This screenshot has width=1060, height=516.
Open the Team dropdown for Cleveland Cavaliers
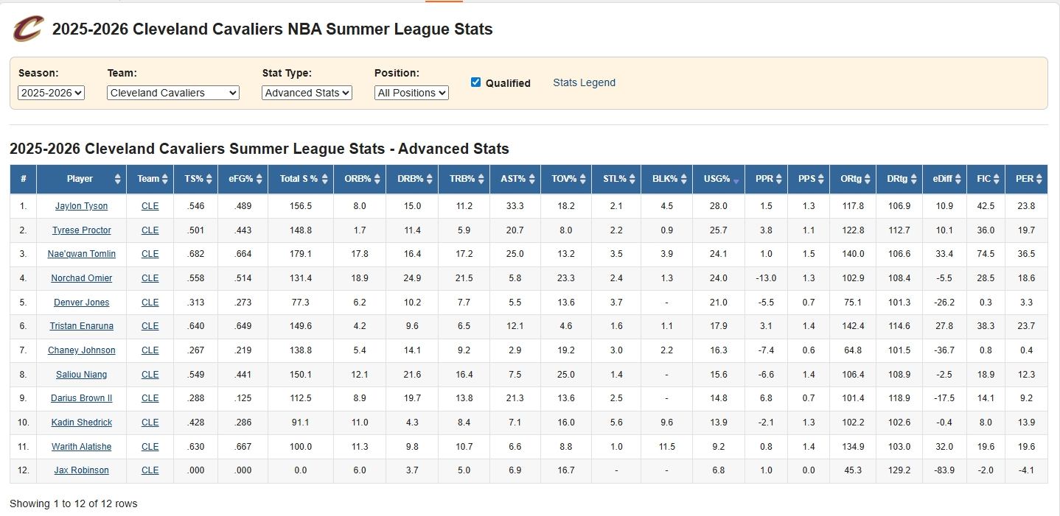click(x=173, y=93)
